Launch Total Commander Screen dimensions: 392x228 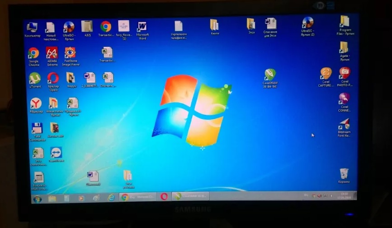(x=37, y=132)
